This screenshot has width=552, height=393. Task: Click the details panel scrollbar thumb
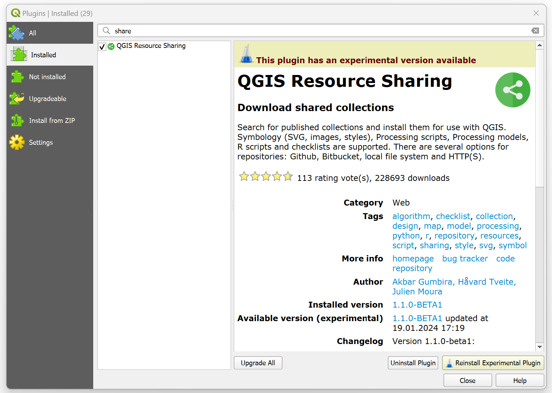click(539, 118)
